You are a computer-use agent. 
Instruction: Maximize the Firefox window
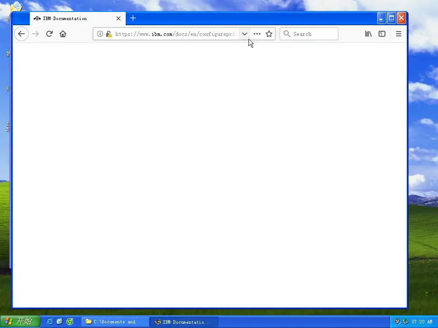coord(392,18)
